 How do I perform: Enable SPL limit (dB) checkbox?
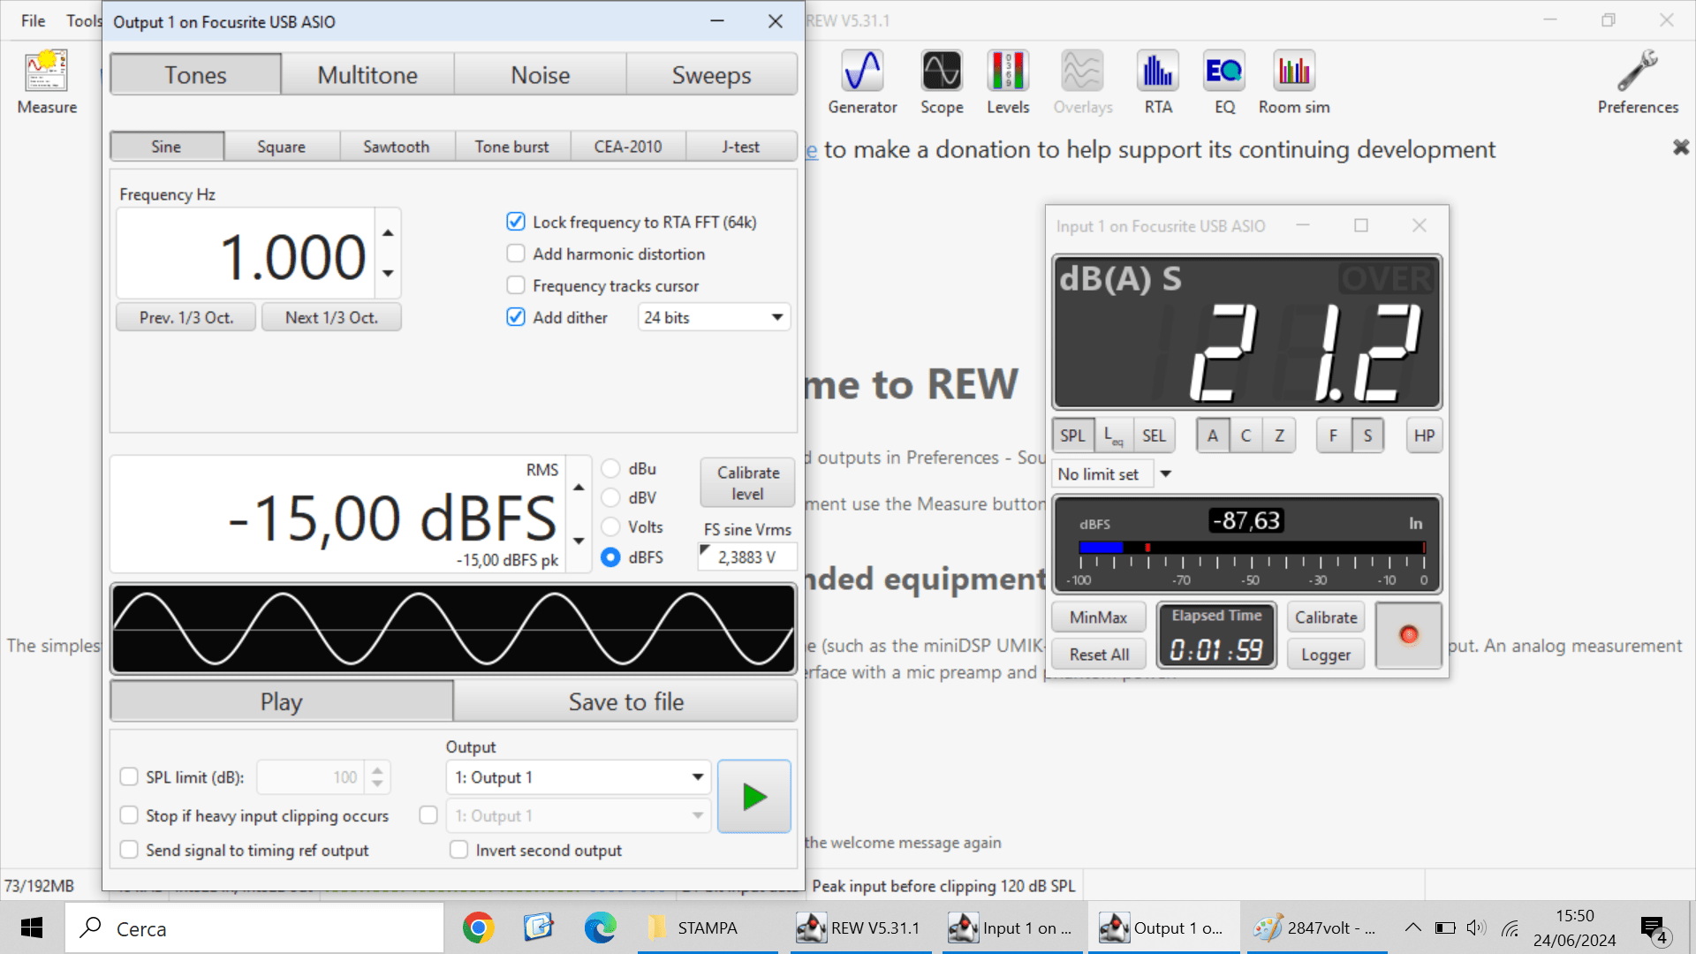129,777
